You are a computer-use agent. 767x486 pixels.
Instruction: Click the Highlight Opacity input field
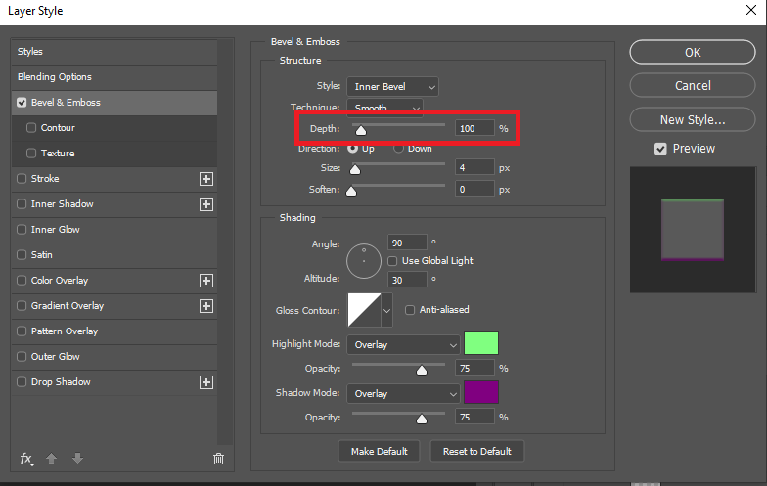tap(474, 368)
